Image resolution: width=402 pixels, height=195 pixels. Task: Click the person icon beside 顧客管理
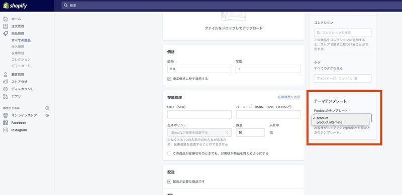pyautogui.click(x=6, y=75)
